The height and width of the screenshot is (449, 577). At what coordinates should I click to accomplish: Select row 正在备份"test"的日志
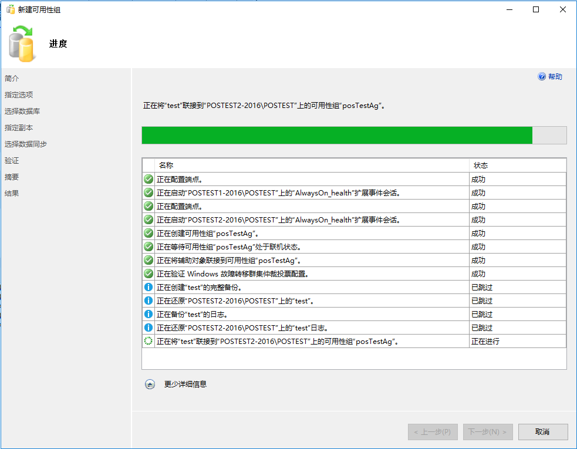tap(354, 315)
